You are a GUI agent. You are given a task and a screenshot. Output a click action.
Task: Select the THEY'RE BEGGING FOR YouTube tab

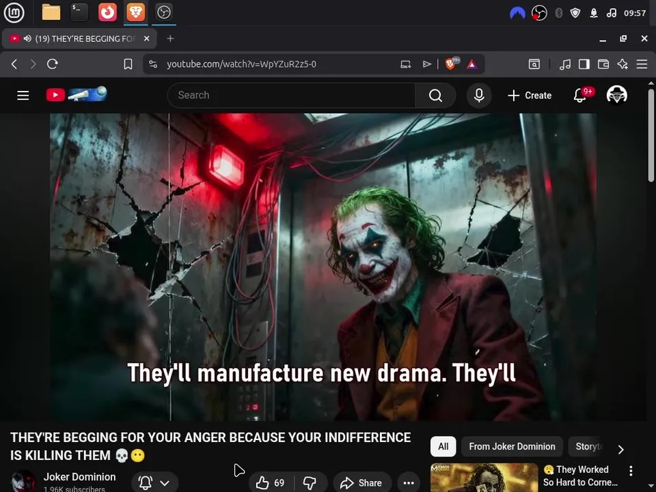pos(79,38)
